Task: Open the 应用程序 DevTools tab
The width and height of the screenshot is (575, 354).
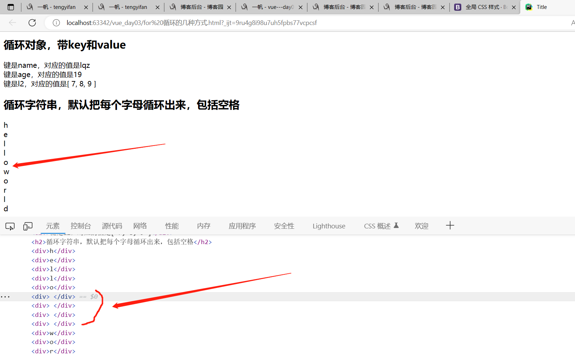Action: tap(242, 226)
